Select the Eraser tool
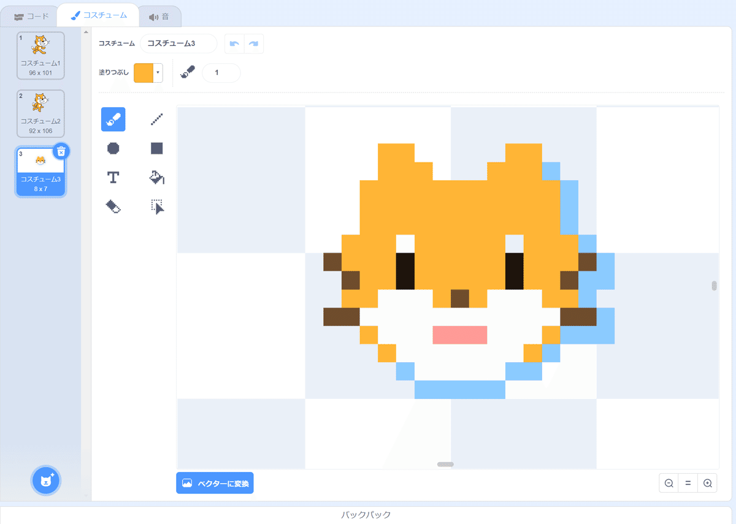Image resolution: width=736 pixels, height=524 pixels. [113, 207]
